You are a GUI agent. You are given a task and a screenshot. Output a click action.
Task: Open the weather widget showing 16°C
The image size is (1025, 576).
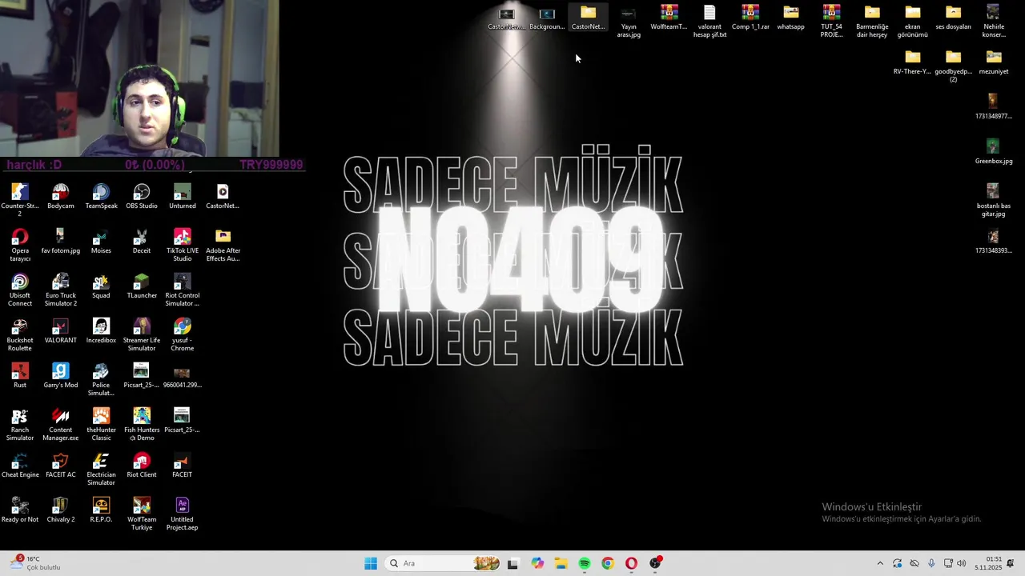[36, 563]
